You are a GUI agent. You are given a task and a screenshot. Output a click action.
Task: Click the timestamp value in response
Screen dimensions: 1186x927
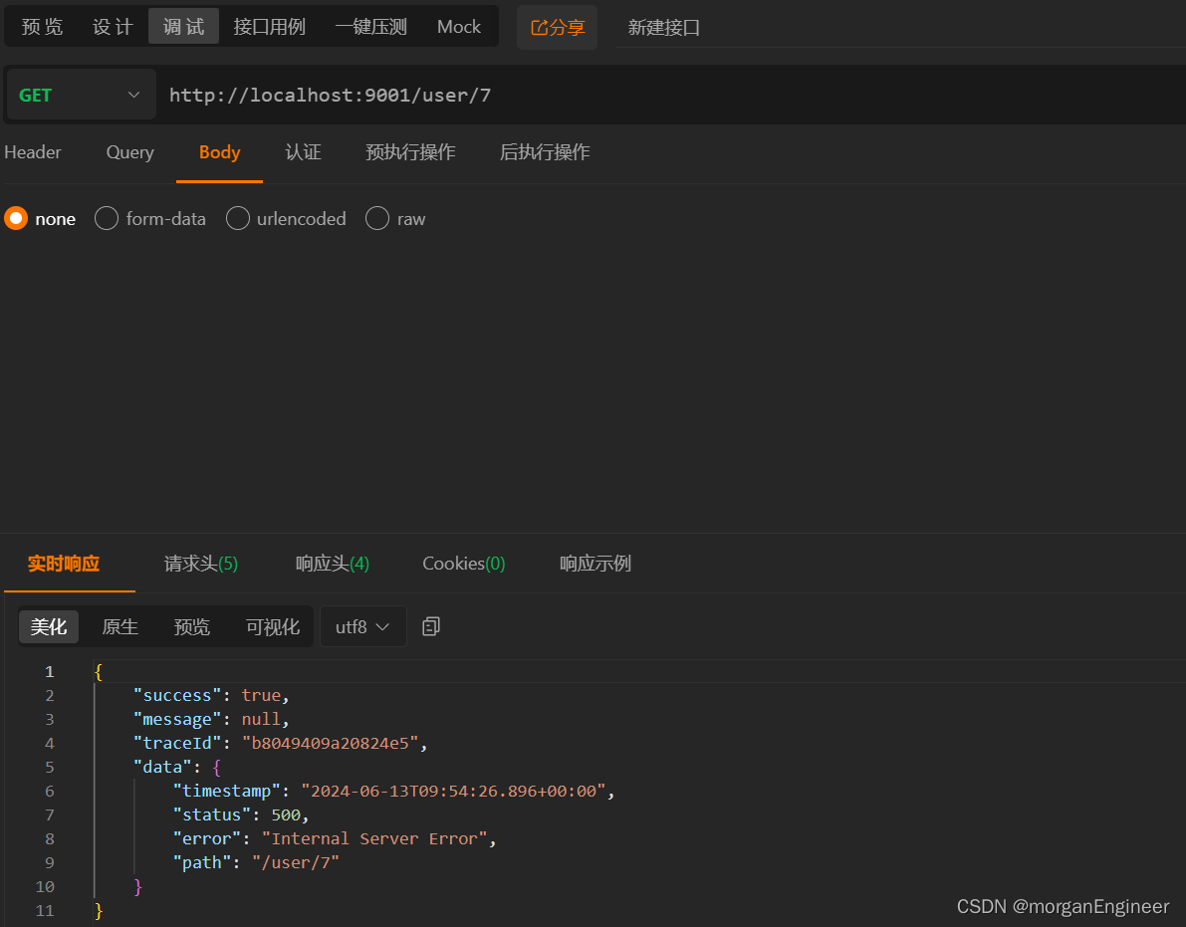[453, 791]
